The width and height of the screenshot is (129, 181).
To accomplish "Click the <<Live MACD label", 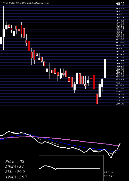I will click(x=109, y=174).
